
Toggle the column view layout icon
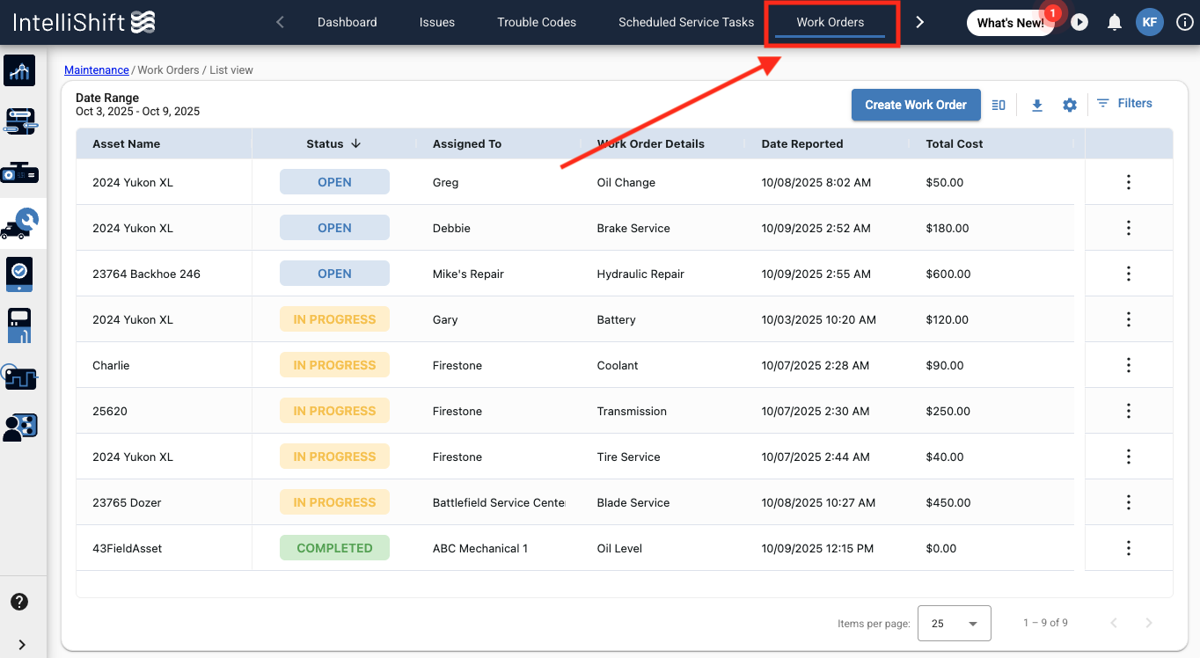point(999,105)
